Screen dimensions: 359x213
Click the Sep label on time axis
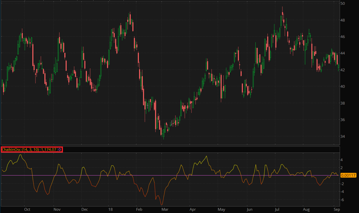click(x=336, y=209)
